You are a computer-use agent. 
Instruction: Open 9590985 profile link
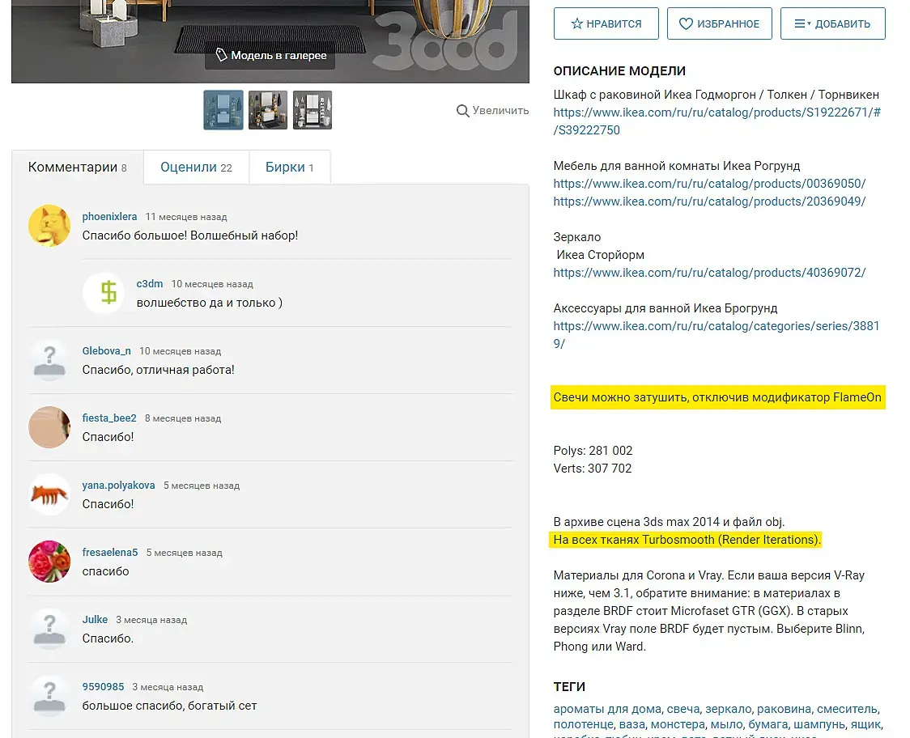point(104,687)
